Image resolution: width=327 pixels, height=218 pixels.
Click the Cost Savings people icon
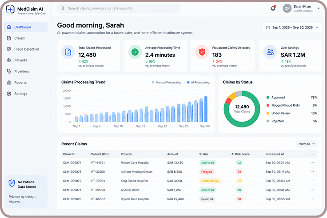click(x=270, y=52)
